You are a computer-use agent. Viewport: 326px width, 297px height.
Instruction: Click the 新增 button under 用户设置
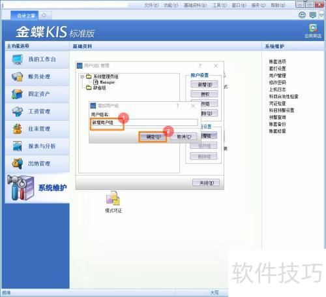[x=204, y=84]
